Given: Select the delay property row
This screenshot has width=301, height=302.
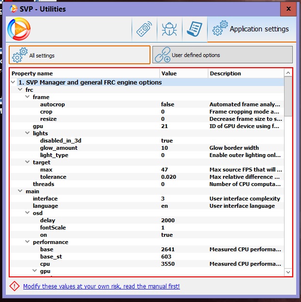Looking at the screenshot, I should coord(147,220).
